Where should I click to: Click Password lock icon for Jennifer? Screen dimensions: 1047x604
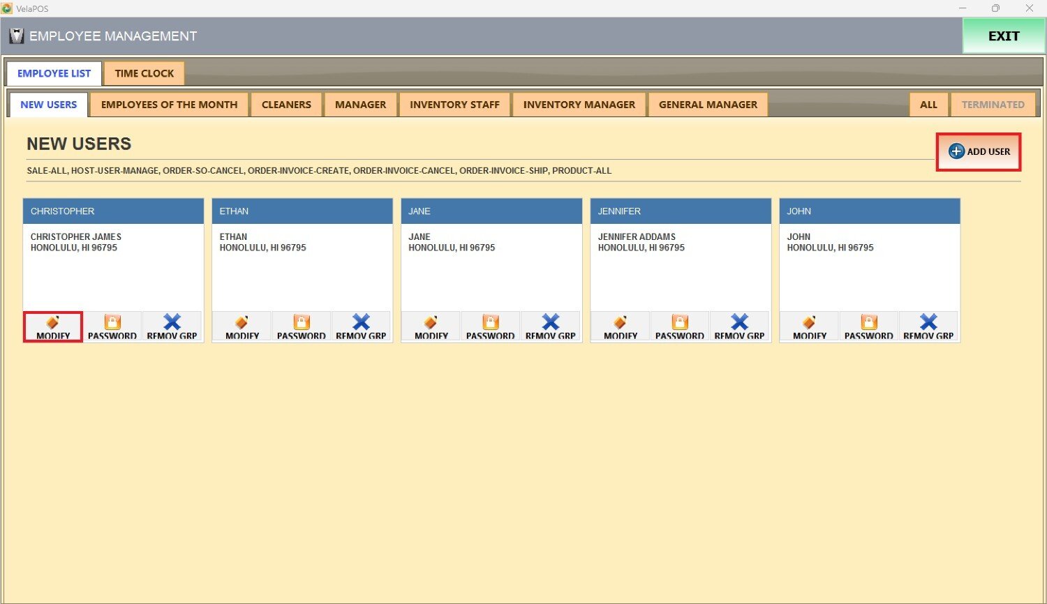(679, 322)
